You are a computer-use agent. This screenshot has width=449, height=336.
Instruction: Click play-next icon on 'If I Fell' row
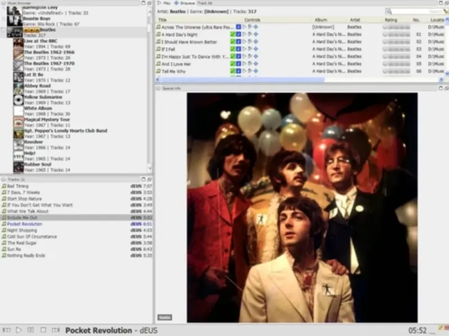pos(250,49)
